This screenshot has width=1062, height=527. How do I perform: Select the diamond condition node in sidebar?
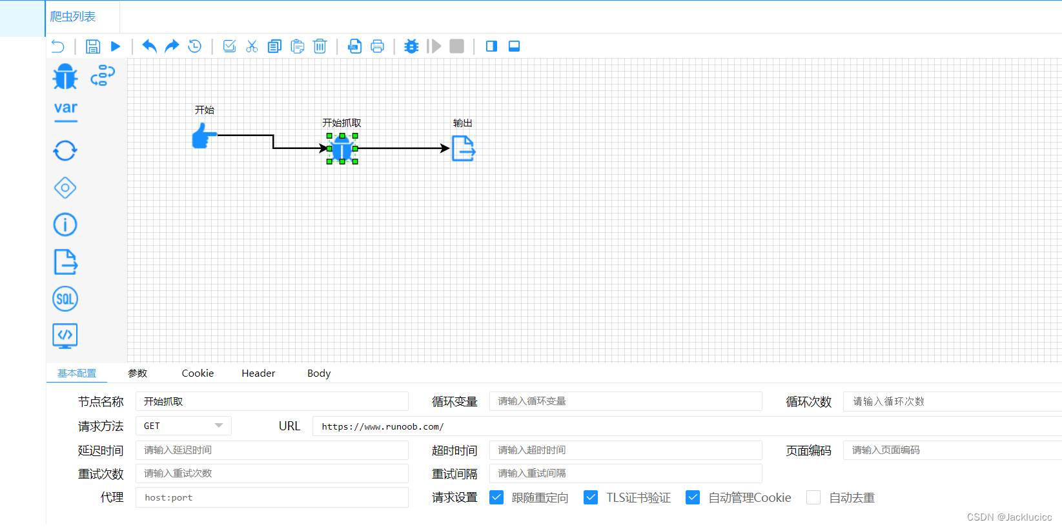click(65, 188)
